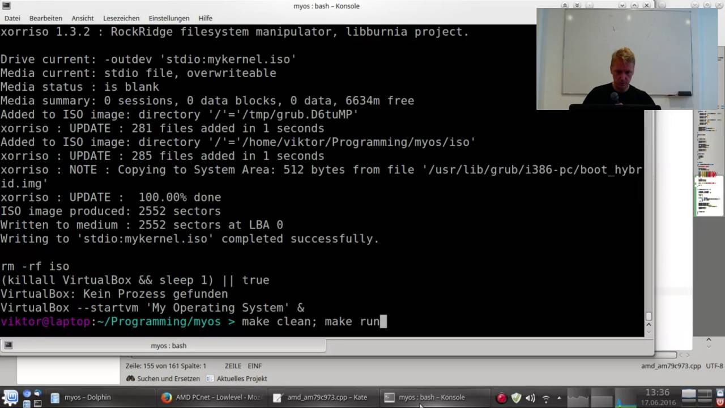Click the Konsole vertical scrollbar handle

click(x=649, y=317)
